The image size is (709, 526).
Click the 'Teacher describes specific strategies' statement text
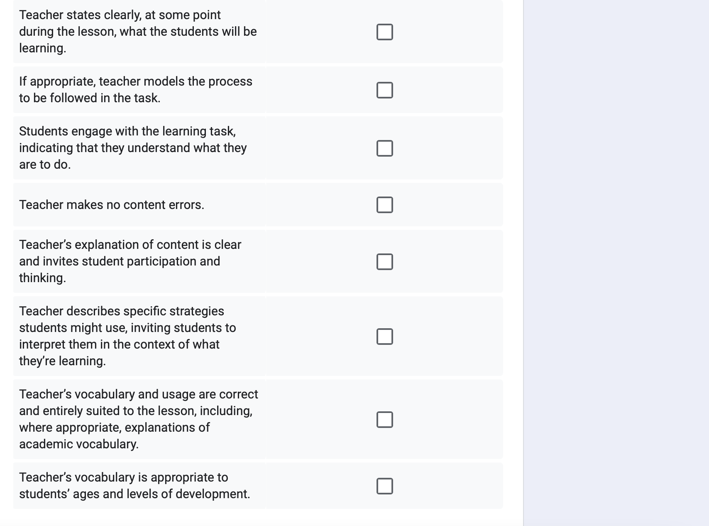122,311
